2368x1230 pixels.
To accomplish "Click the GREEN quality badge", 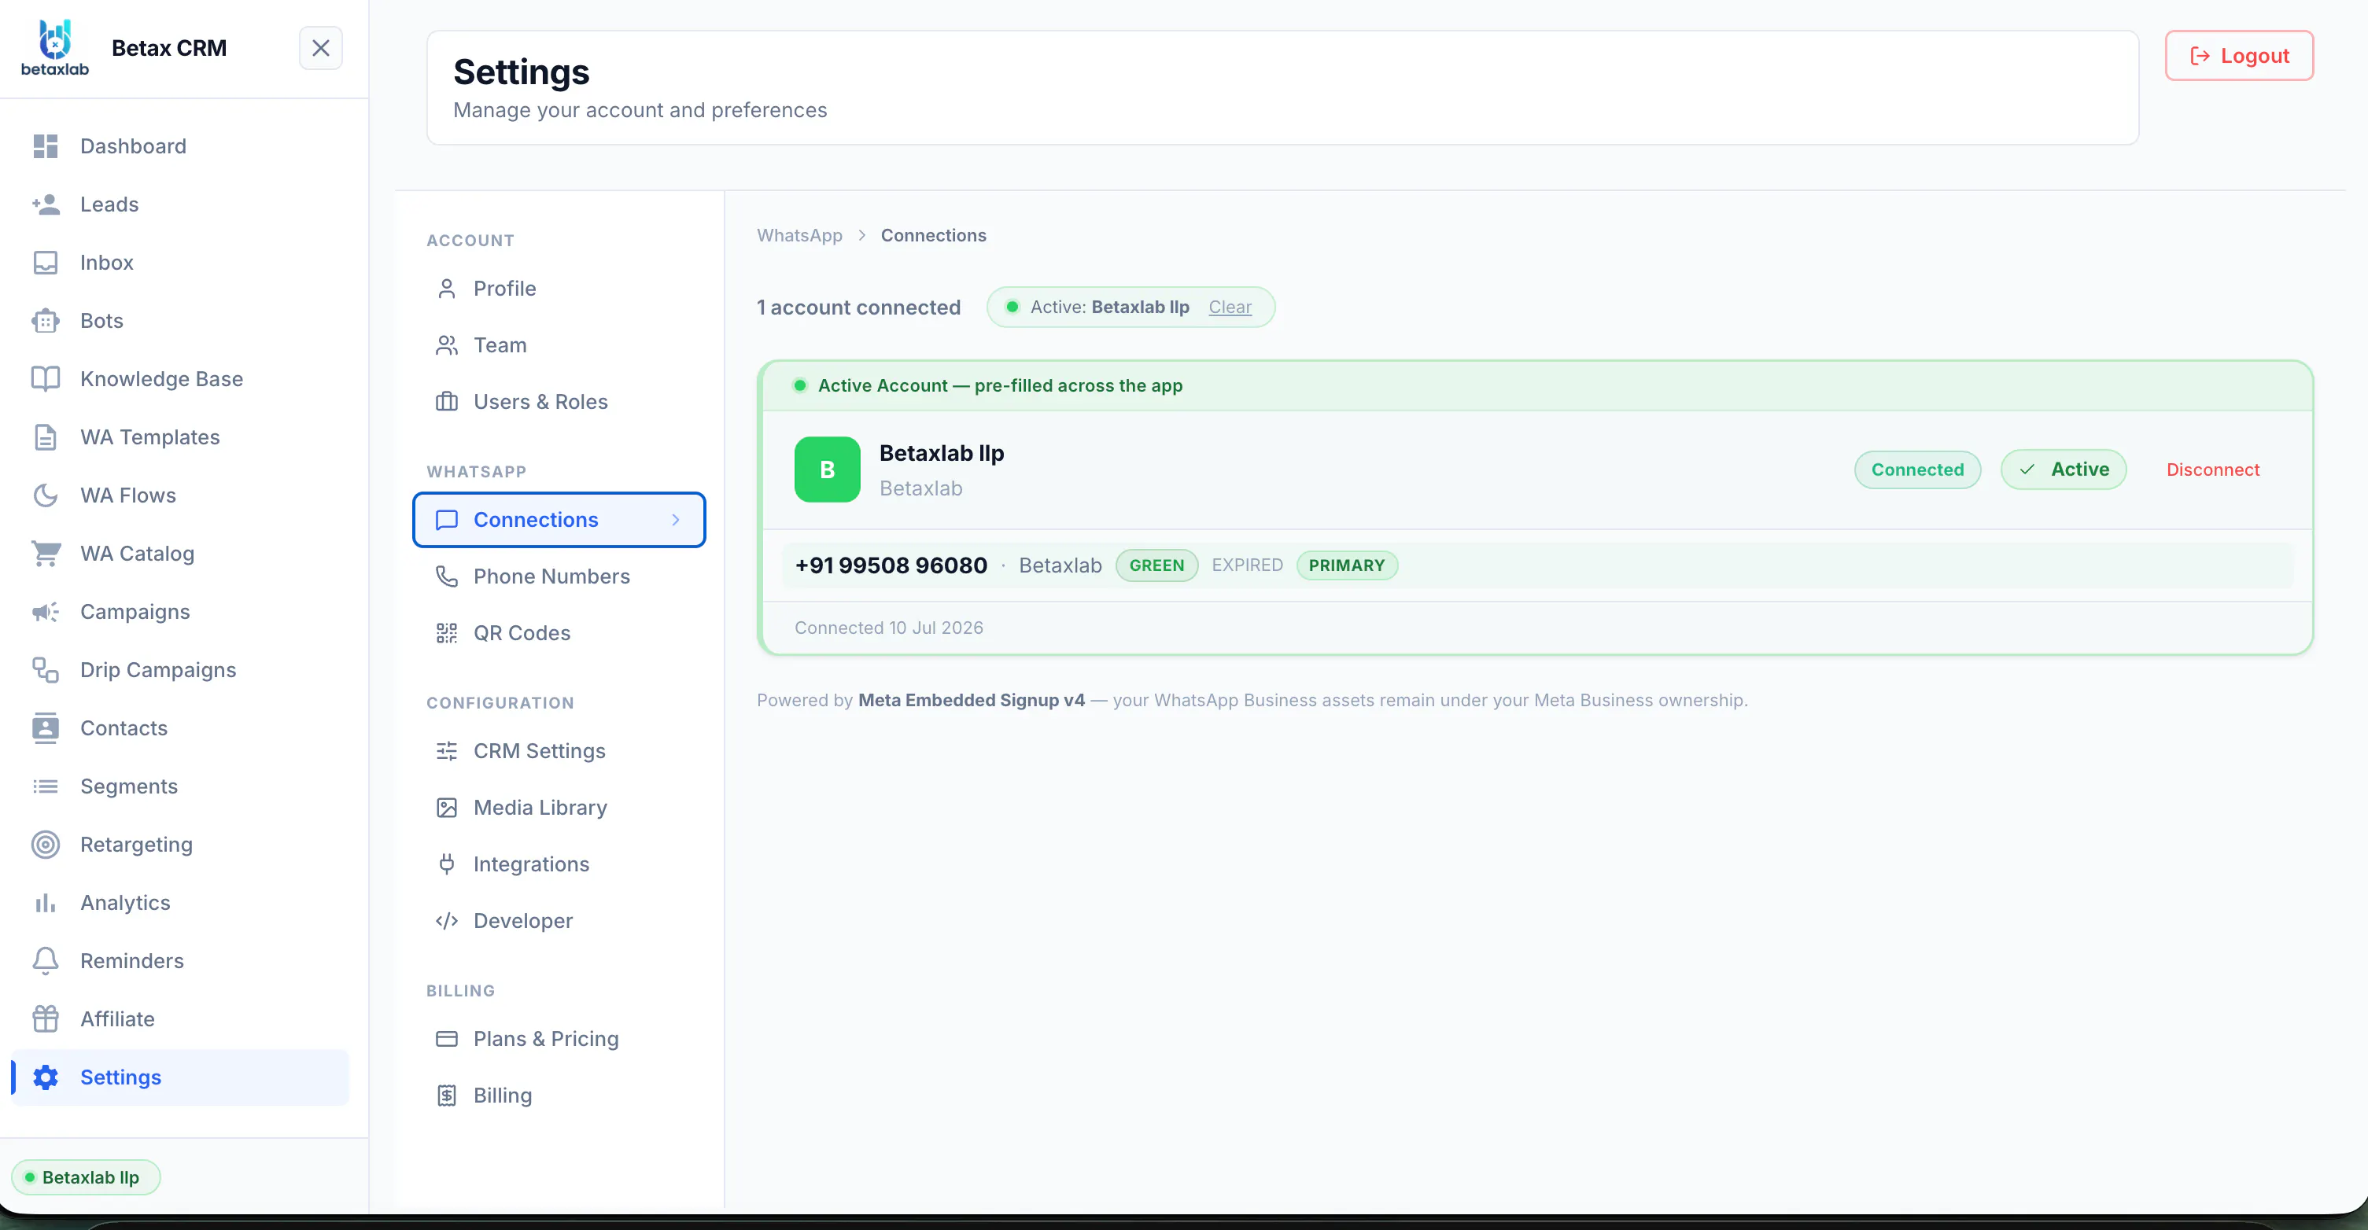I will pyautogui.click(x=1156, y=565).
